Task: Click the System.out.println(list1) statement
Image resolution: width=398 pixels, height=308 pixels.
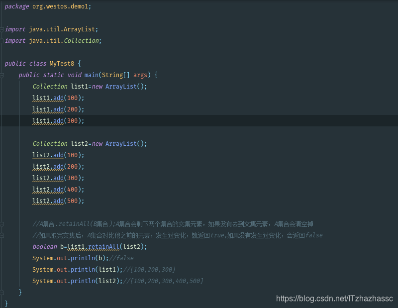Action: point(78,269)
